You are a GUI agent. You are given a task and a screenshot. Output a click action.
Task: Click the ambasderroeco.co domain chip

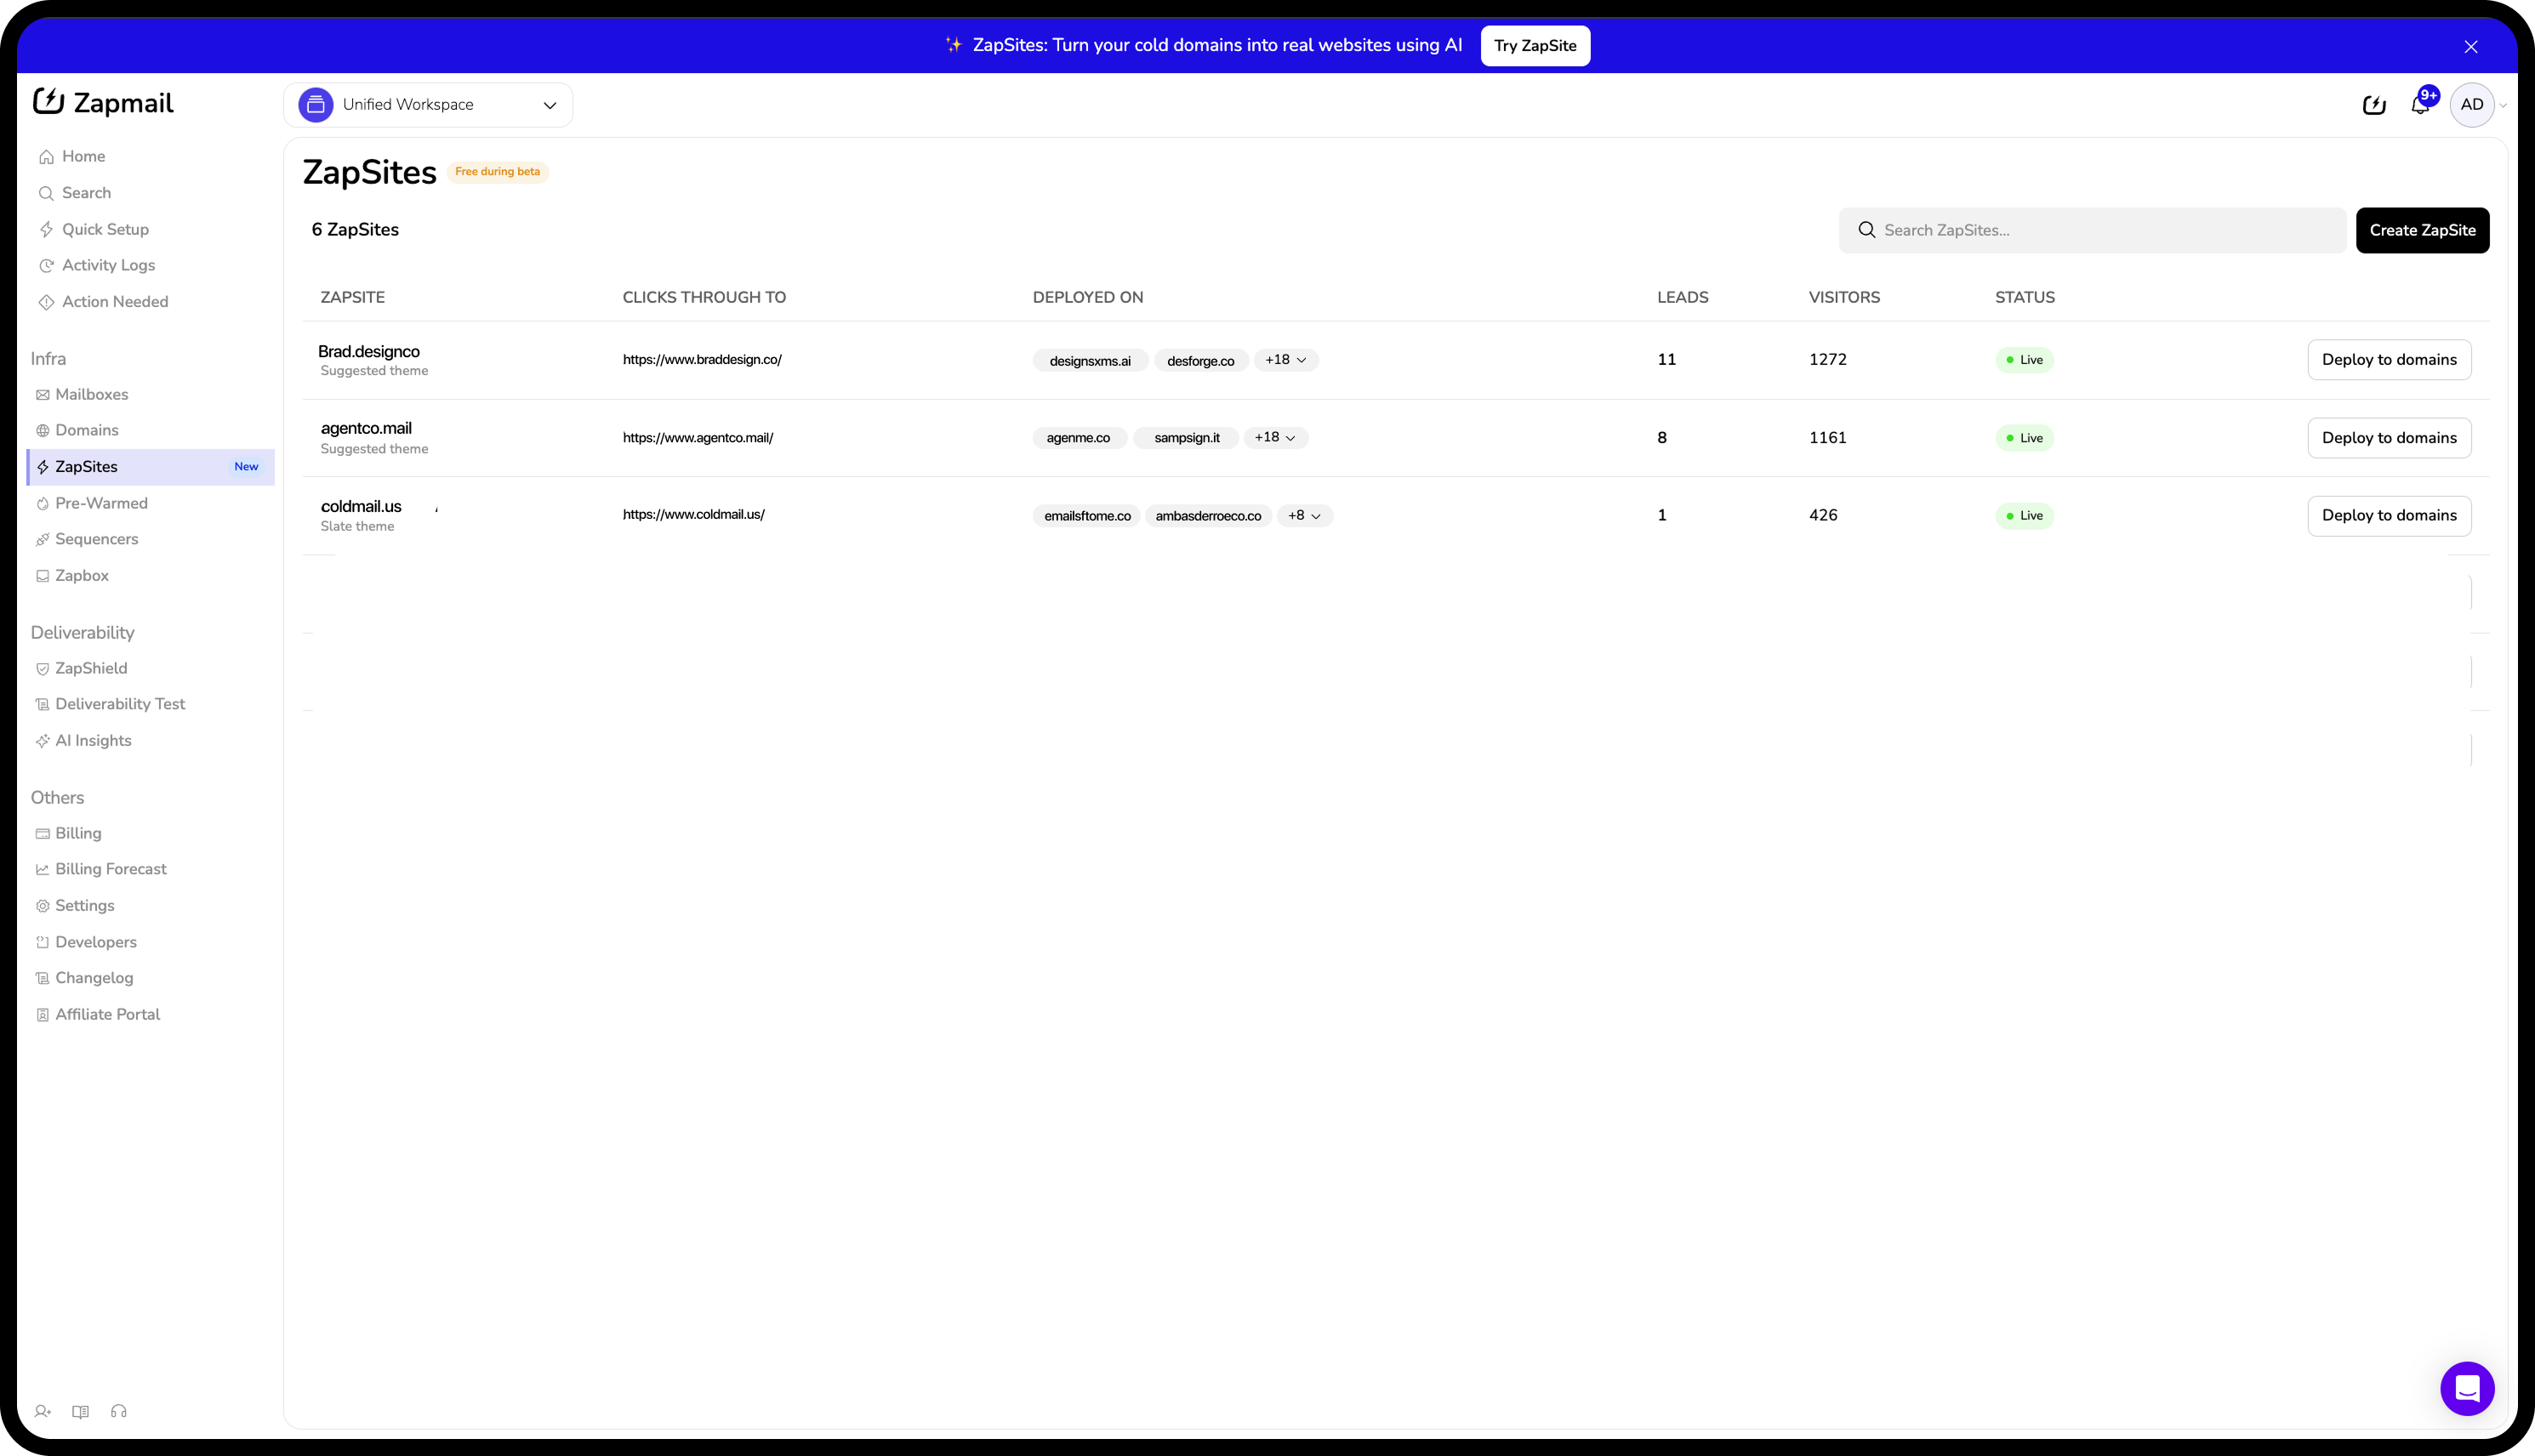pos(1208,516)
